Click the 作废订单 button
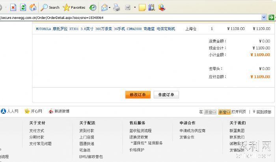 pos(166,95)
